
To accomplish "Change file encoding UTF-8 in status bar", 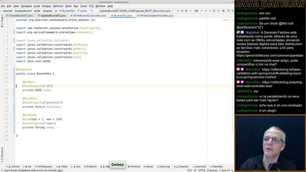I will tap(202, 171).
